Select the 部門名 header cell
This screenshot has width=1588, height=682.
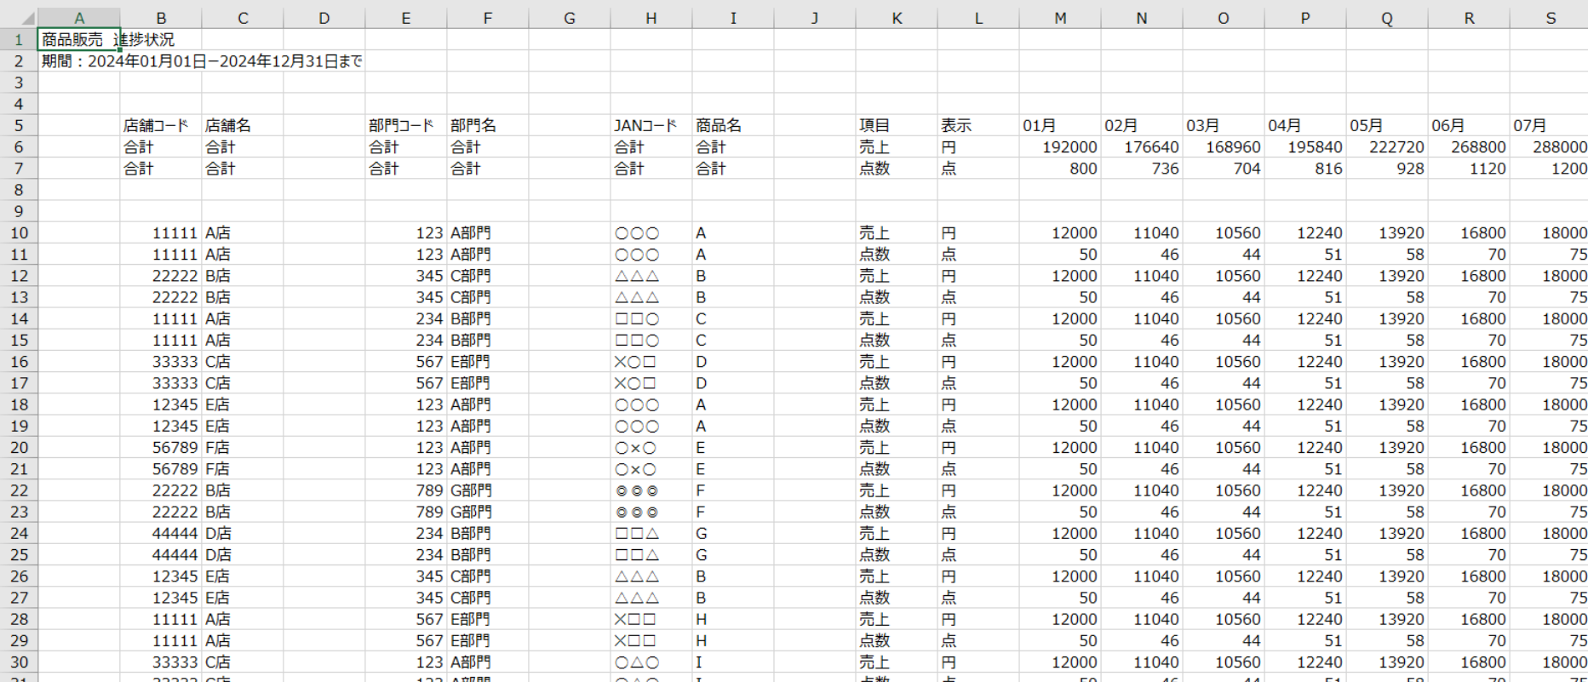(488, 125)
